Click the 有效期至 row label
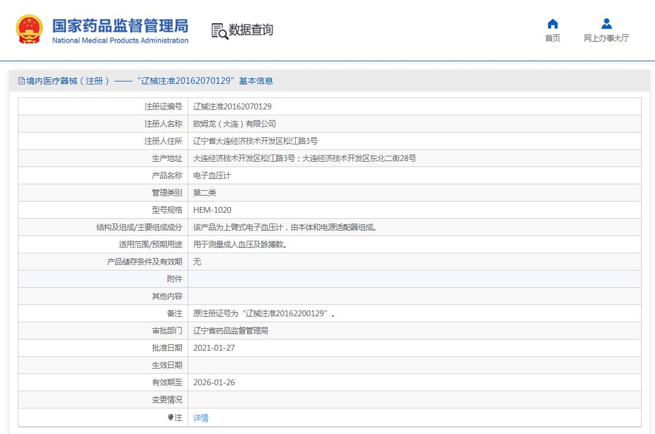Screen dimensions: 655x434 point(167,382)
